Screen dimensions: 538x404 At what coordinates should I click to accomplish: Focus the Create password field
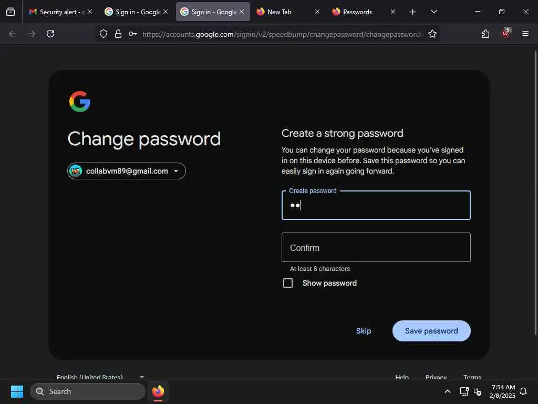coord(376,206)
